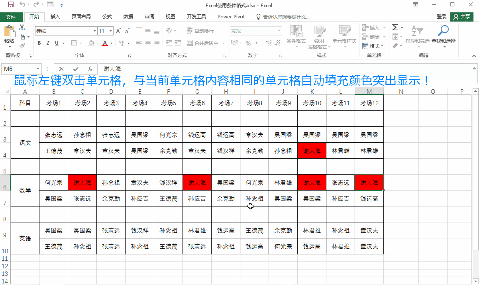Click the red font color A icon
Viewport: 479px width, 285px height.
105,43
